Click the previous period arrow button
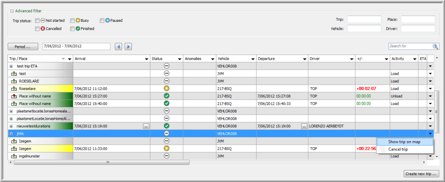This screenshot has width=445, height=182. [x=118, y=46]
